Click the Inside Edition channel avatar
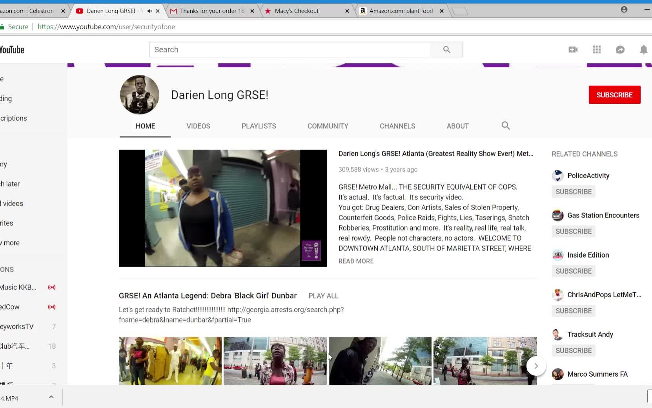This screenshot has height=408, width=652. tap(557, 255)
